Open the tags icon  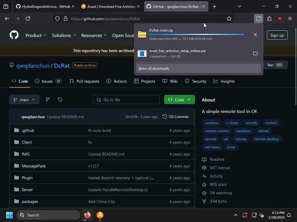60,99
